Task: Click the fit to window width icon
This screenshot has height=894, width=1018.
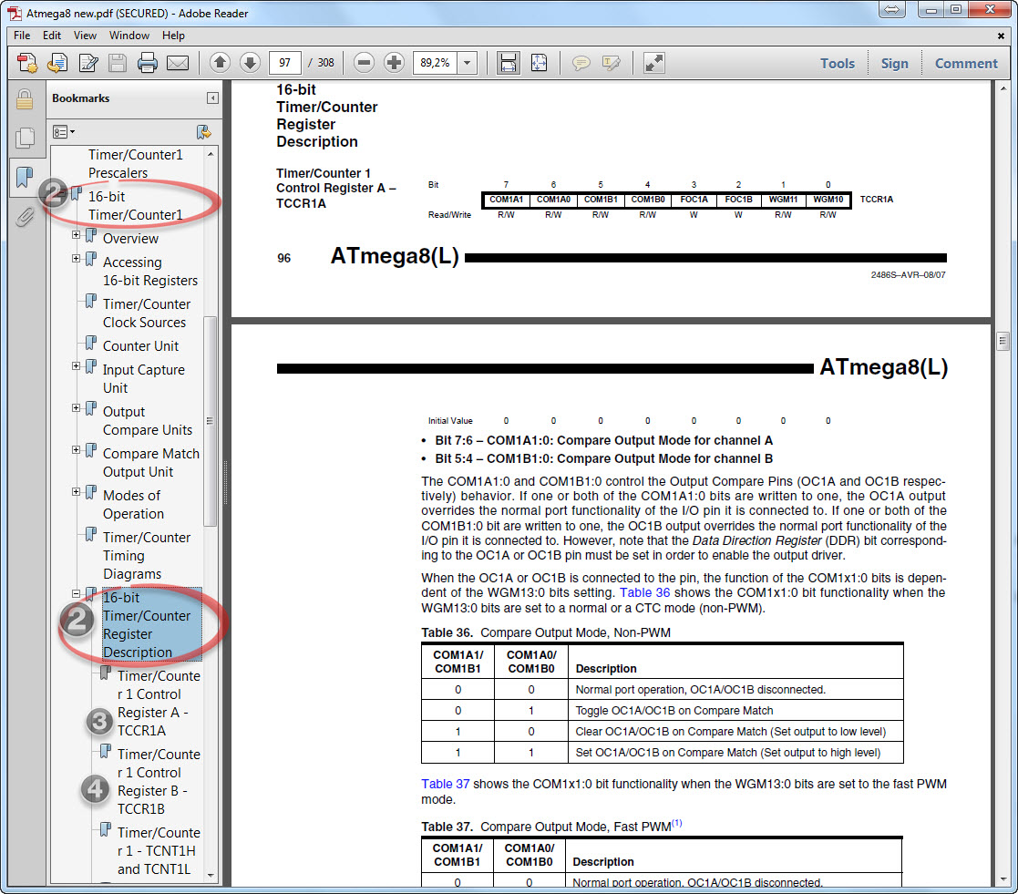Action: (x=509, y=63)
